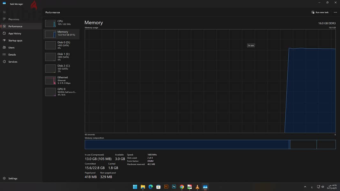
Task: Select the Ethernet resource entry
Action: [x=62, y=80]
